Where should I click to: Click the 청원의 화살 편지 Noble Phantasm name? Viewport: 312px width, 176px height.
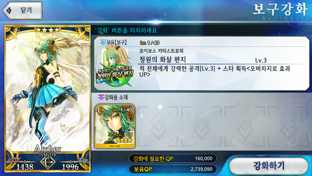tap(163, 60)
